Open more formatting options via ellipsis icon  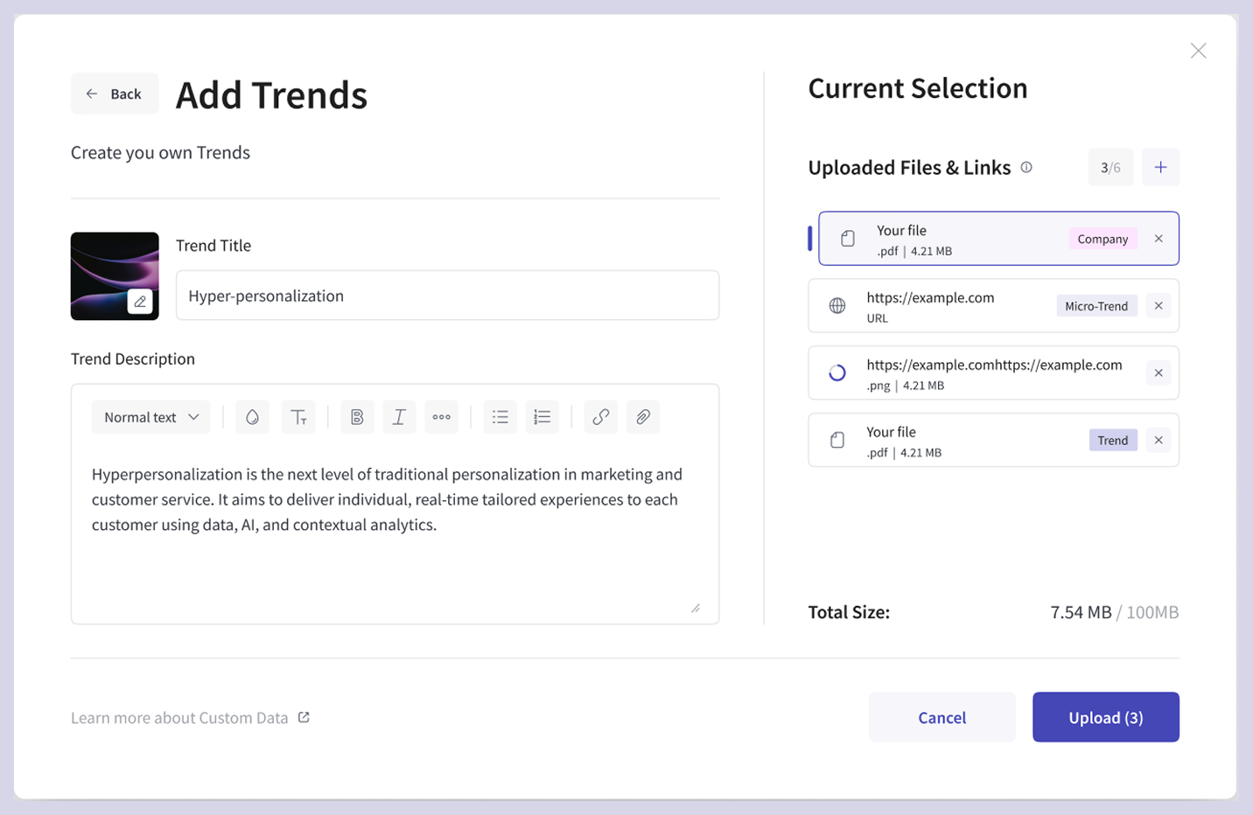tap(441, 416)
